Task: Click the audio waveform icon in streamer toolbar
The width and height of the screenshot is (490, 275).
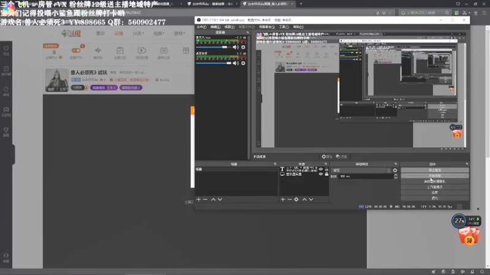Action: click(98, 51)
